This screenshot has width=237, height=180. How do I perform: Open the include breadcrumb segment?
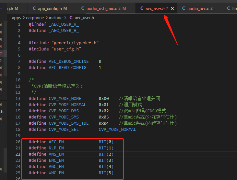pos(56,18)
